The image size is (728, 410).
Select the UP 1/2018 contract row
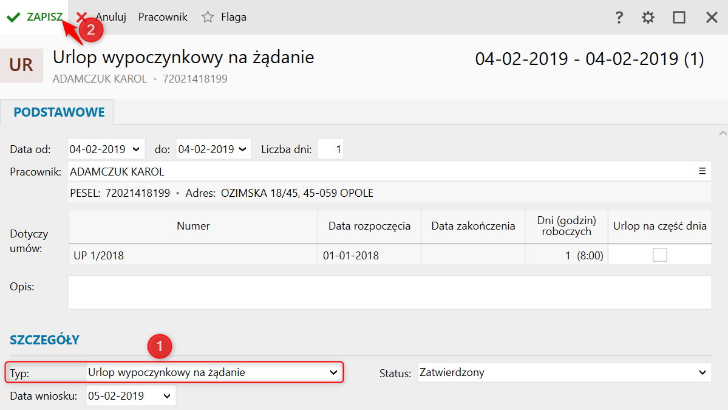(x=193, y=255)
